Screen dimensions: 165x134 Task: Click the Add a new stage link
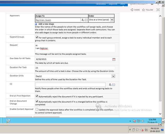click(x=46, y=24)
